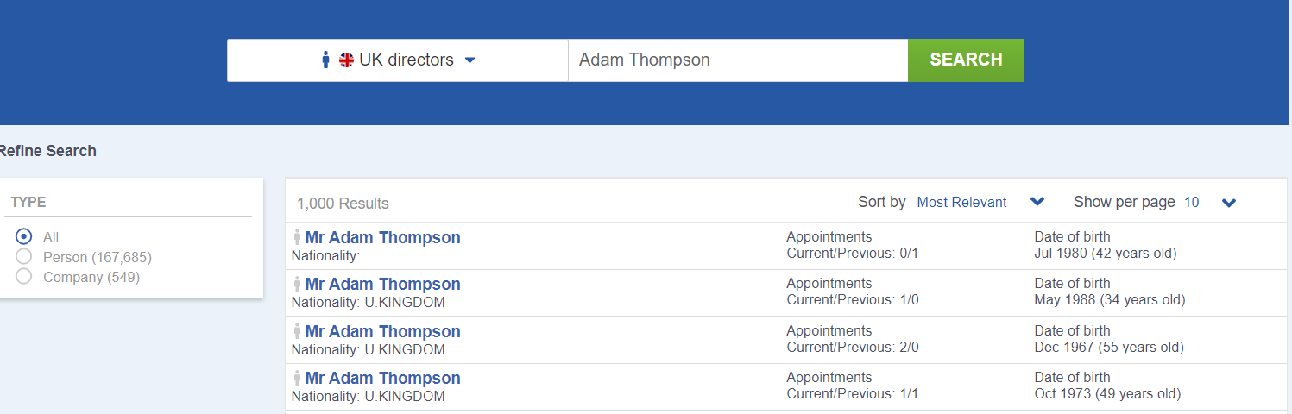Click person icon beside Adam Thompson born Dec 1967
The height and width of the screenshot is (414, 1292).
(x=297, y=331)
